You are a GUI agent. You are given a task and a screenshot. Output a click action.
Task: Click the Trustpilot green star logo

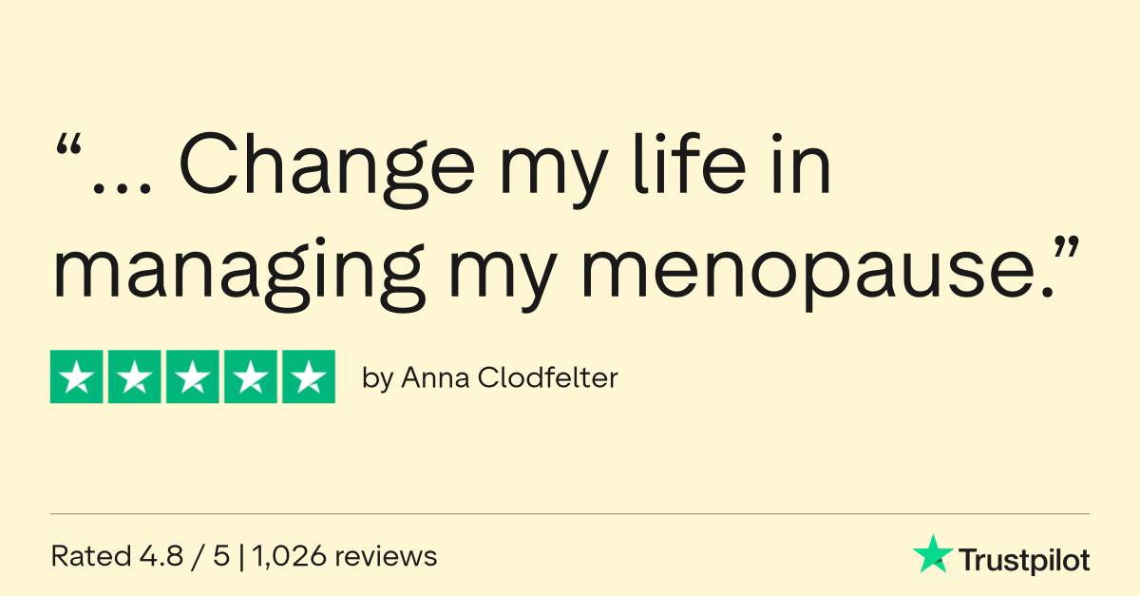point(932,554)
